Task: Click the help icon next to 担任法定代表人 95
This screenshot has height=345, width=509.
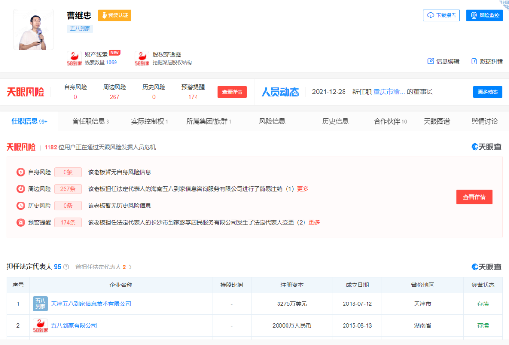Action: click(x=66, y=267)
